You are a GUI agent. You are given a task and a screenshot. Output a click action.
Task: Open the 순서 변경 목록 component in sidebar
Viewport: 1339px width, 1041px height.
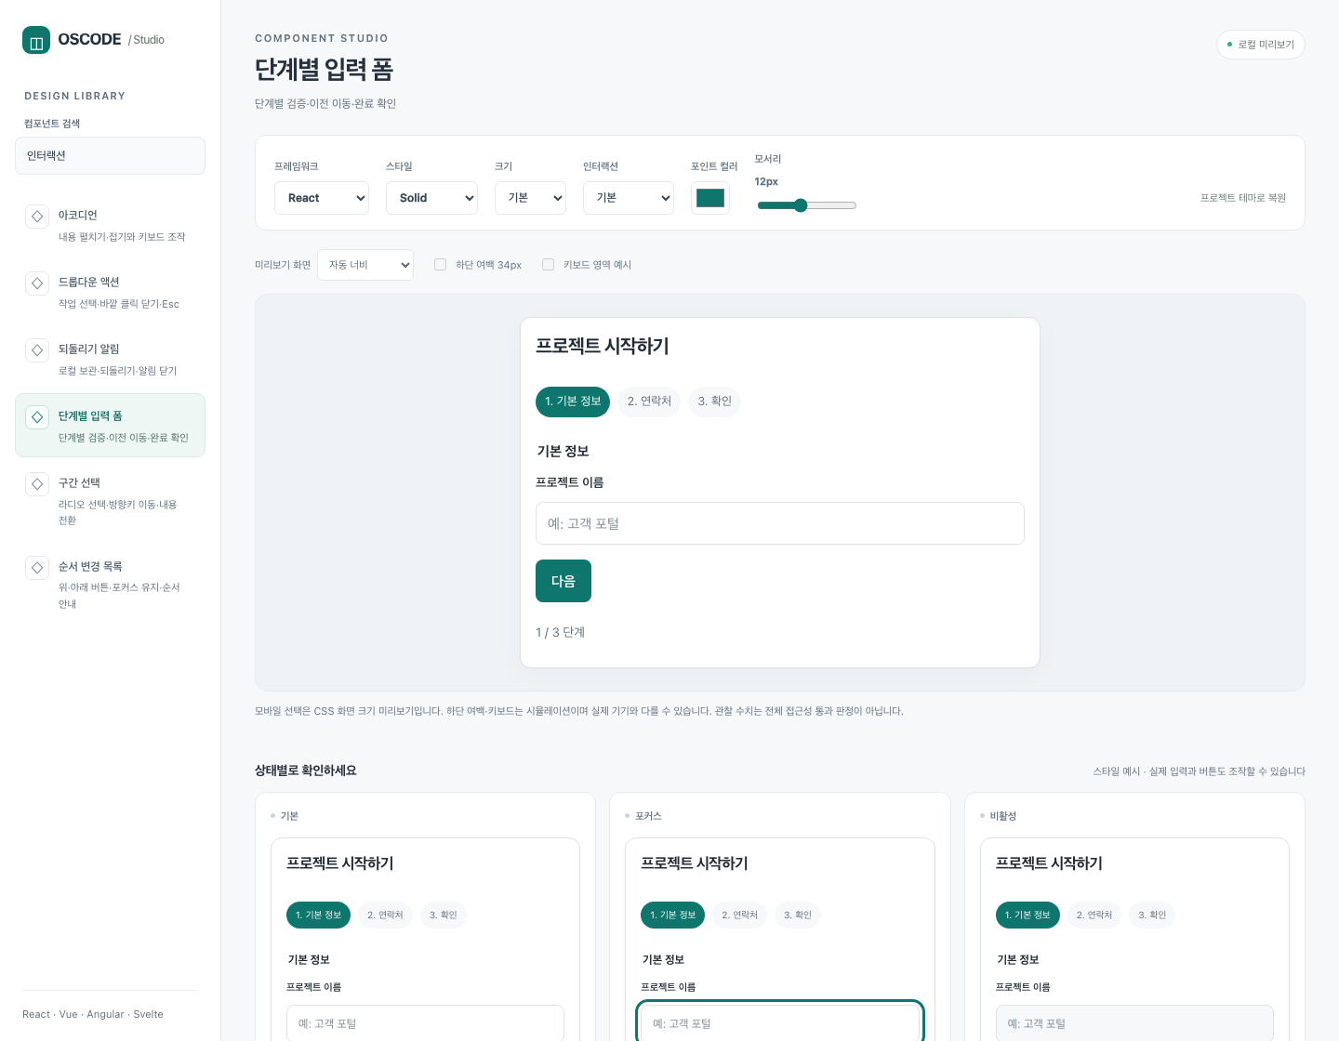pos(110,585)
